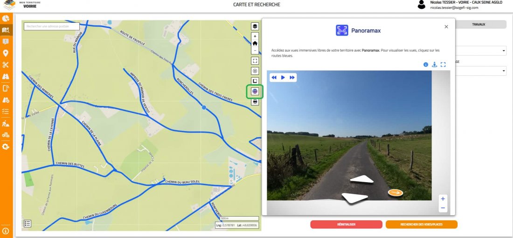Open the map legend list icon
This screenshot has width=513, height=238.
[28, 224]
